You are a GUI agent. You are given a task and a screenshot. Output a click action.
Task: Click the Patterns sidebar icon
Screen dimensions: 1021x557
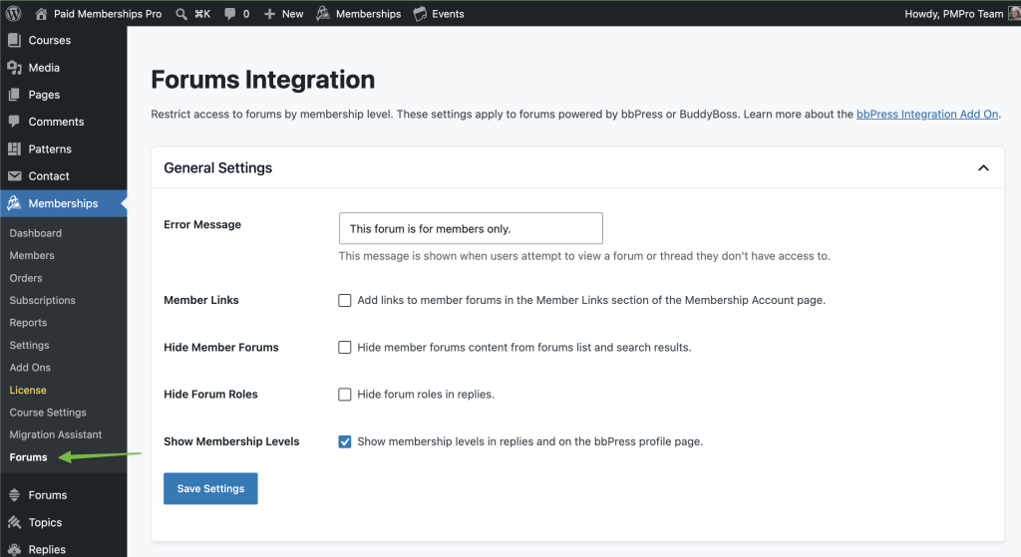tap(14, 149)
